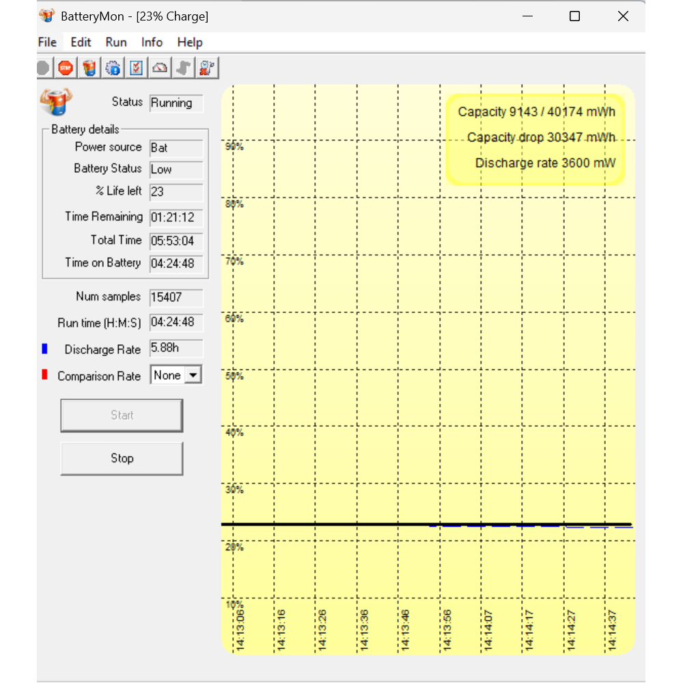Click the blue Discharge Rate color marker
The width and height of the screenshot is (683, 683).
click(x=44, y=349)
